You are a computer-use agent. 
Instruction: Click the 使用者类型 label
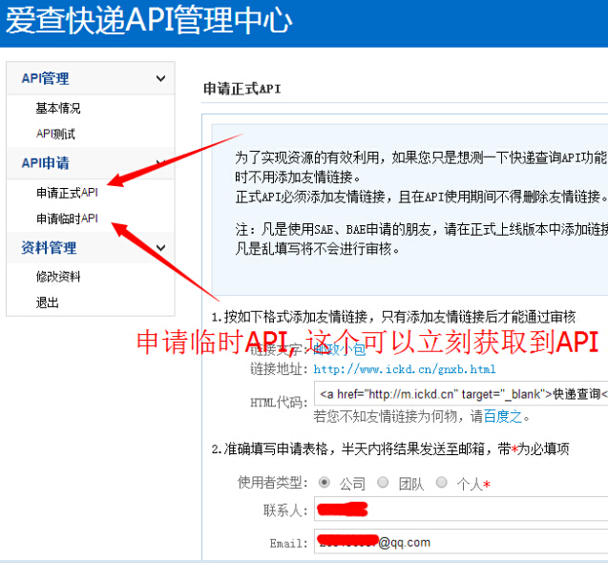pos(273,483)
